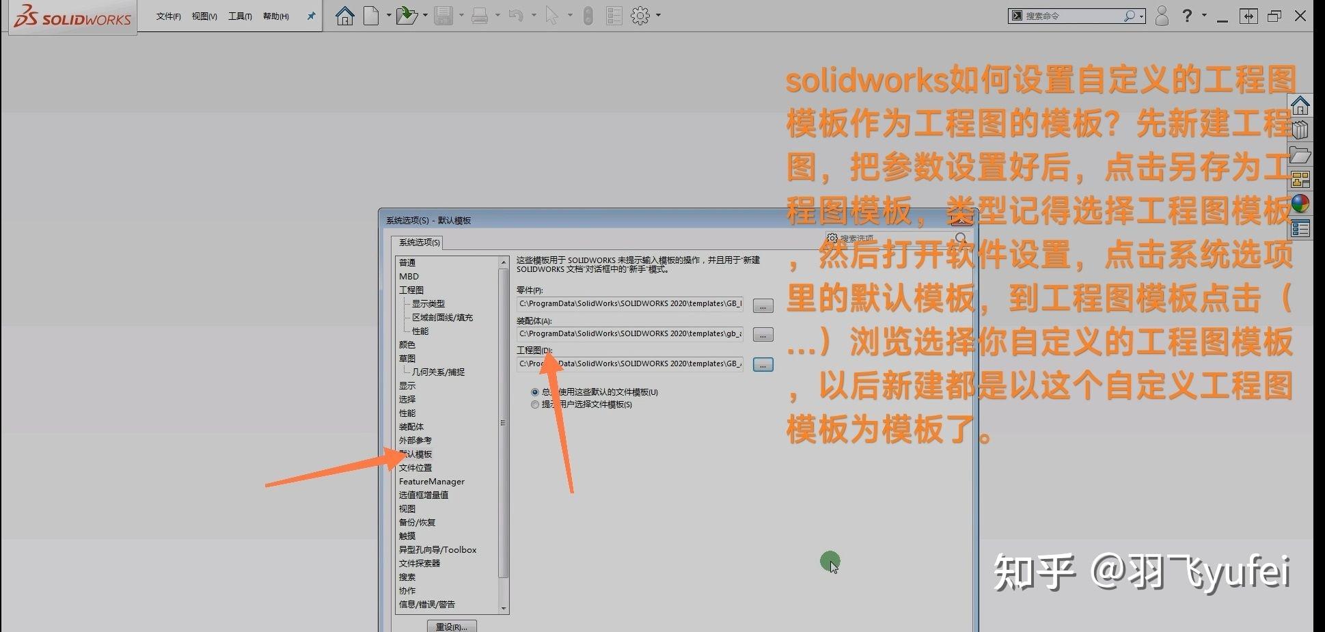Click the Print icon
This screenshot has width=1325, height=632.
[x=480, y=16]
